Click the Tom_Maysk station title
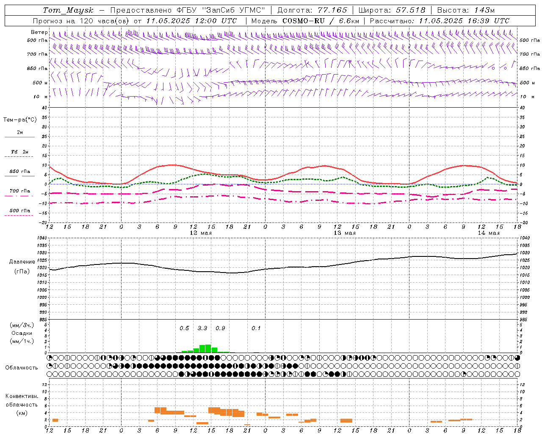This screenshot has width=542, height=434. (x=68, y=10)
